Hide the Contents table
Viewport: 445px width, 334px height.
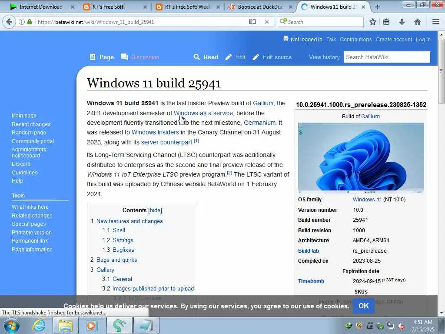click(155, 210)
